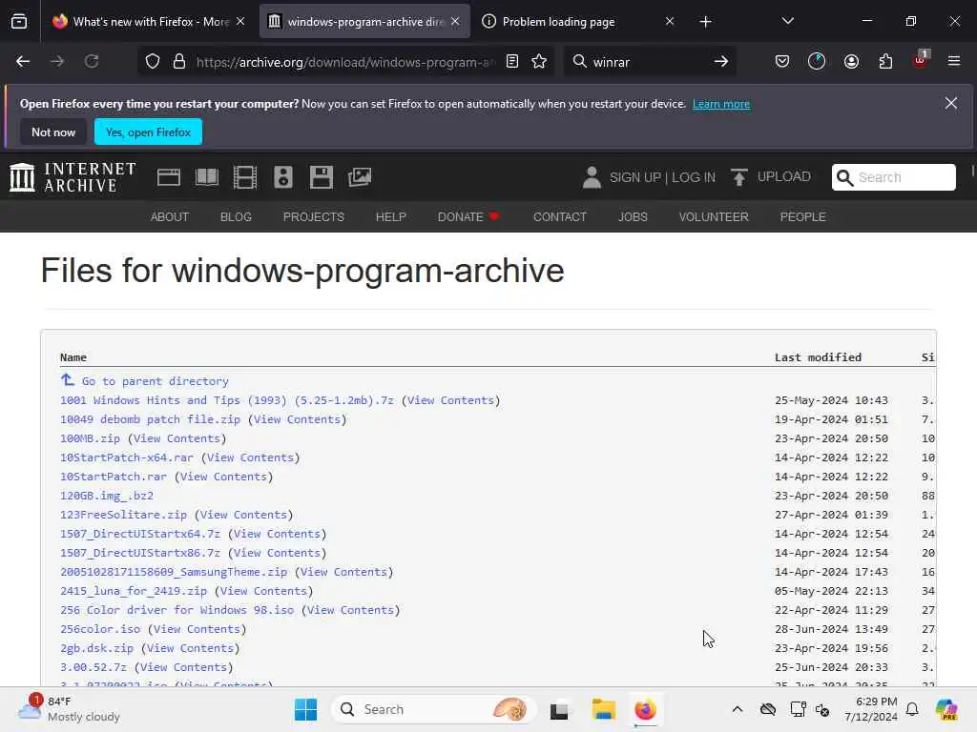Open extensions puzzle icon
The width and height of the screenshot is (977, 732).
coord(885,62)
